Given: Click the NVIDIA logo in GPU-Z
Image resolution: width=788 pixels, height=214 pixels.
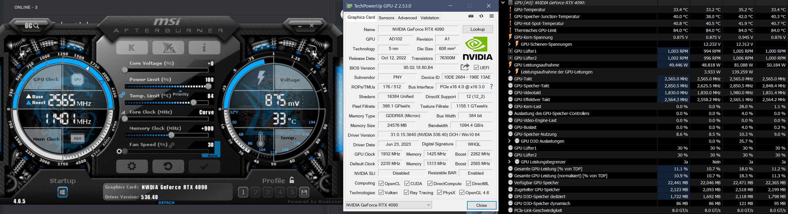Looking at the screenshot, I should 478,48.
